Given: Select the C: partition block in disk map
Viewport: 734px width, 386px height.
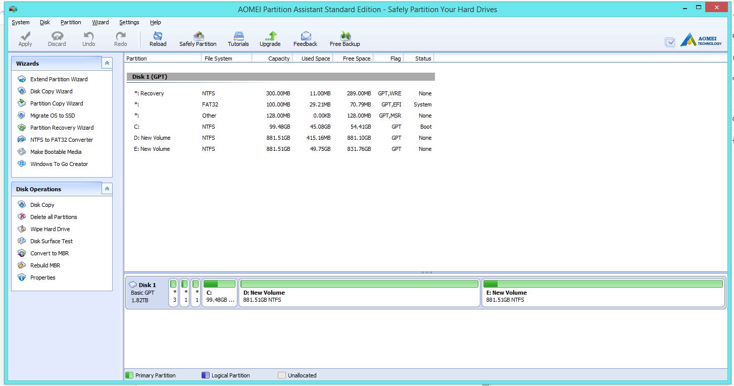Looking at the screenshot, I should [219, 293].
